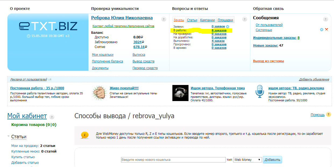Open Перевод средств link
Screen dimensions: 334x167
(x=145, y=68)
